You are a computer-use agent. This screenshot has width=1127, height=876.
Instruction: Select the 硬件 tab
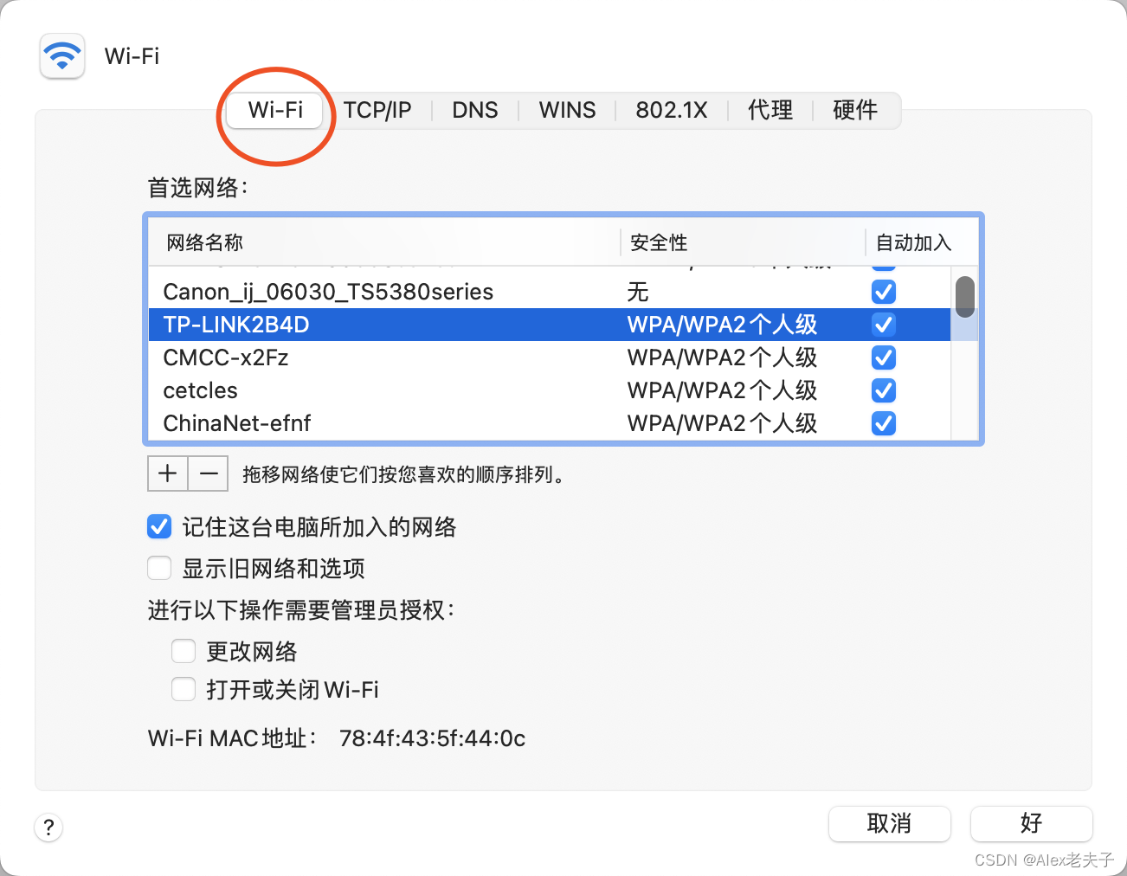[x=855, y=110]
